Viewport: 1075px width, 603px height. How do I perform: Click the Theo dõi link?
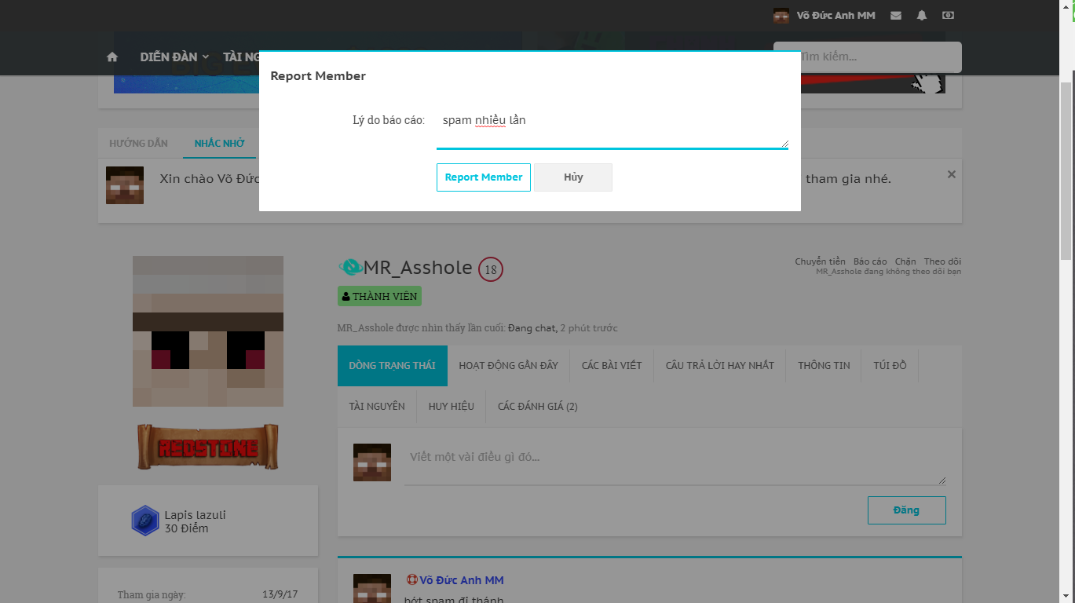tap(942, 261)
